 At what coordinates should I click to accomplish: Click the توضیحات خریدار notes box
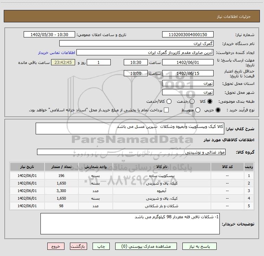pos(130,224)
